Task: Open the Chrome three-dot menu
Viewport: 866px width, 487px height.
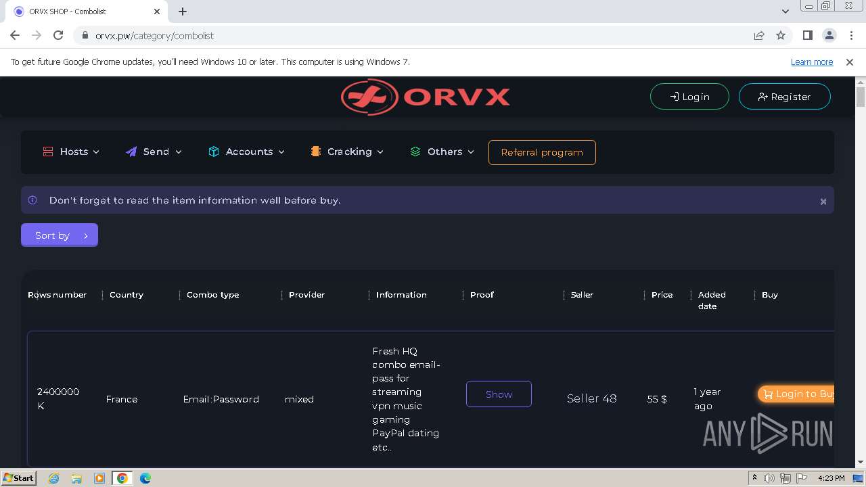Action: 850,35
